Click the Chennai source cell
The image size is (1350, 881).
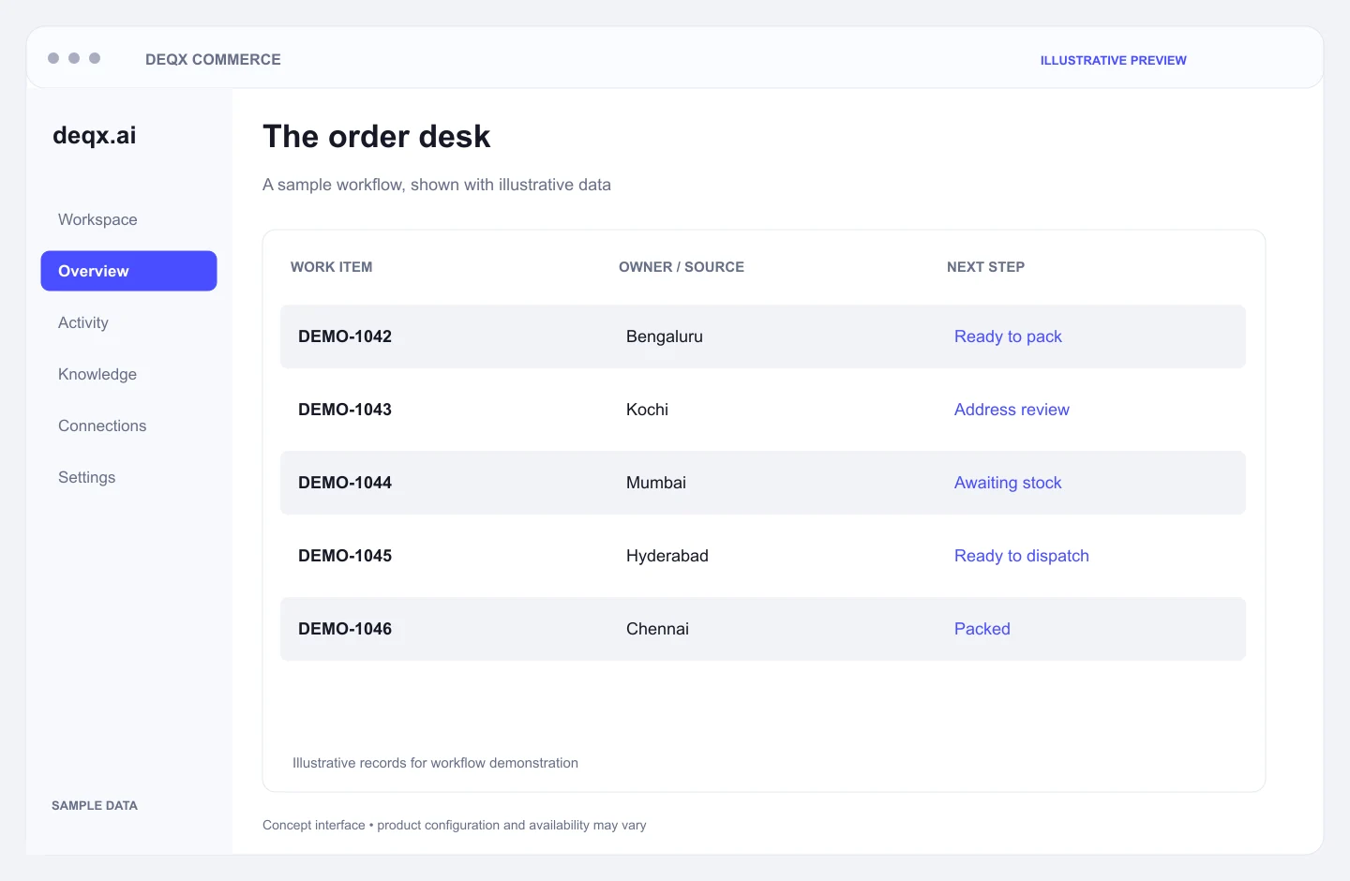[657, 629]
